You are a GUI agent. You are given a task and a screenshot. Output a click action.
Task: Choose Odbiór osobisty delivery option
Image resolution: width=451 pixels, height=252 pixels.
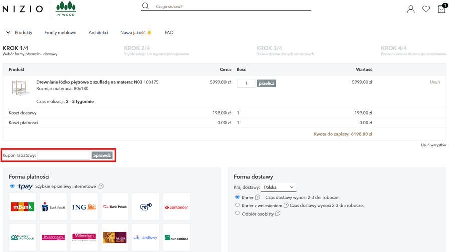click(x=238, y=213)
